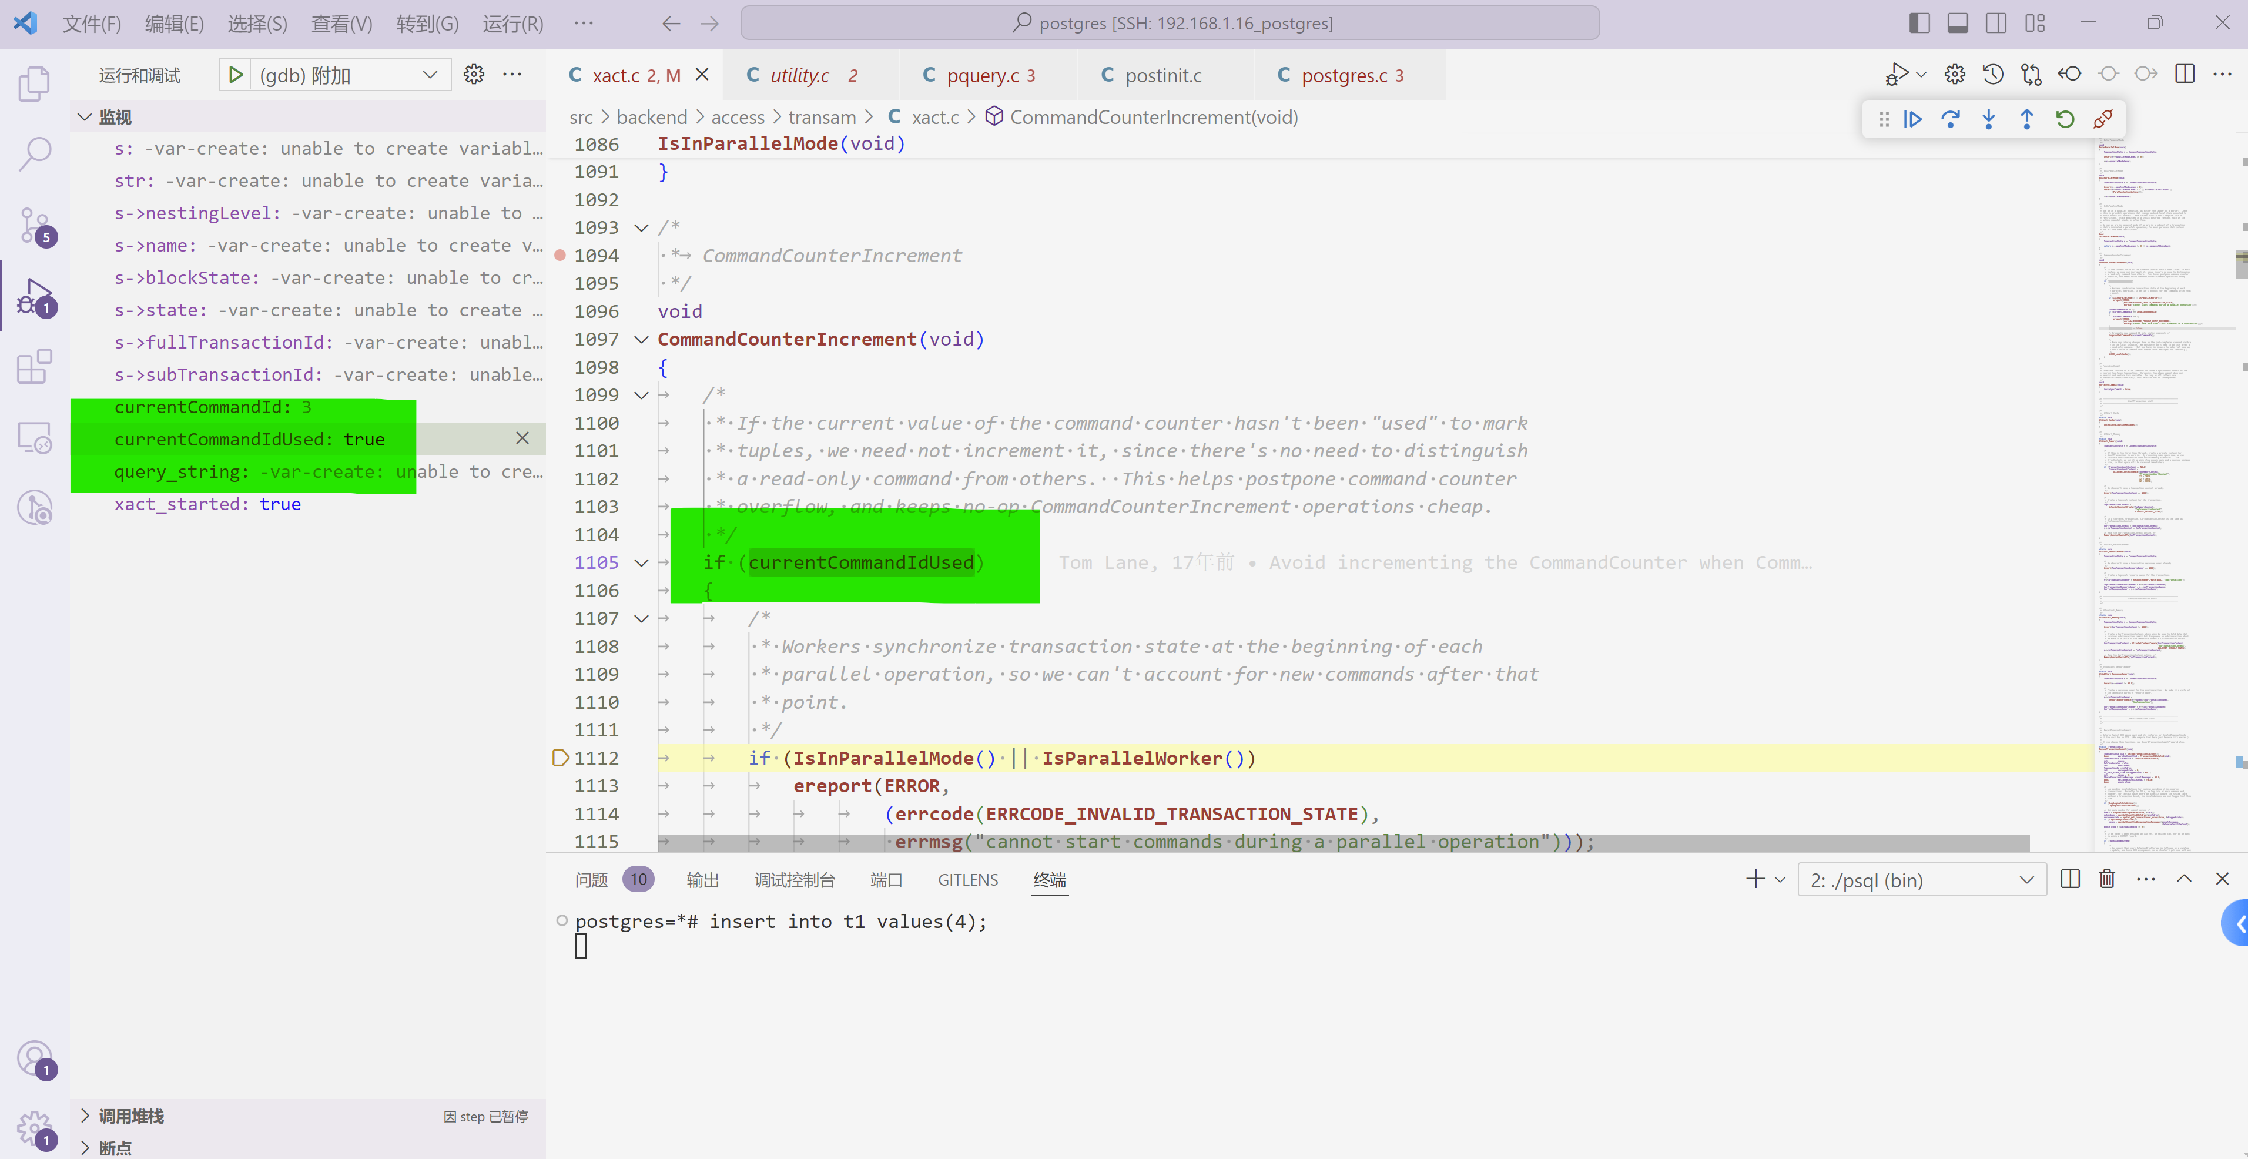Split the editor to the right

(2185, 75)
